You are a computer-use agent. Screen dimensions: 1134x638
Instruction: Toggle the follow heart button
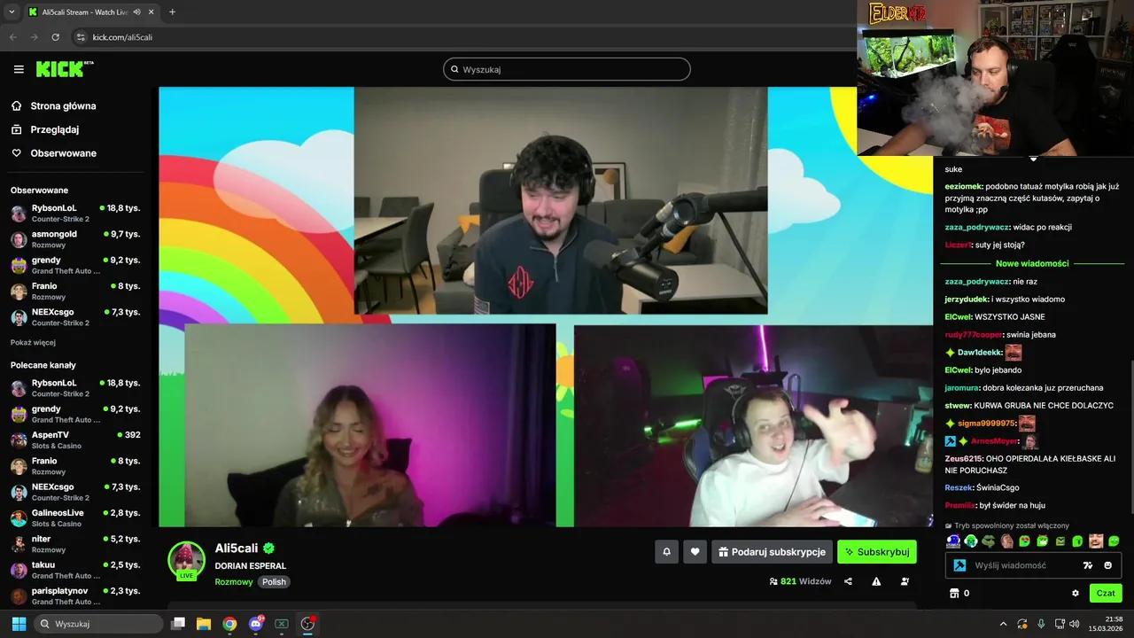click(x=695, y=552)
